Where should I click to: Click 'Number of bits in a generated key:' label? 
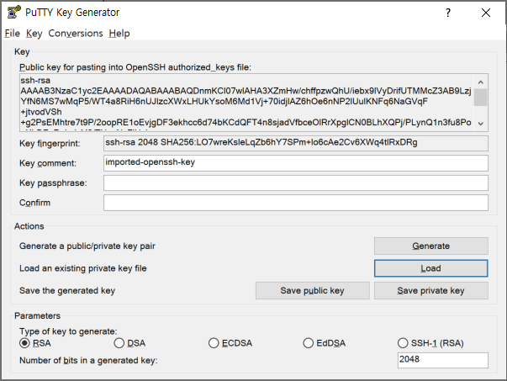point(88,360)
